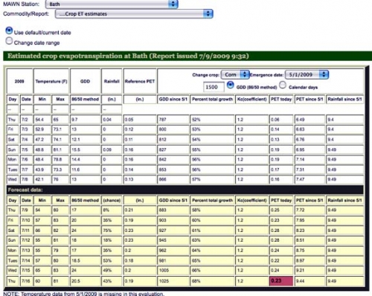The image size is (372, 296).
Task: Click the forecast date cell 7/15
Action: (x=26, y=271)
